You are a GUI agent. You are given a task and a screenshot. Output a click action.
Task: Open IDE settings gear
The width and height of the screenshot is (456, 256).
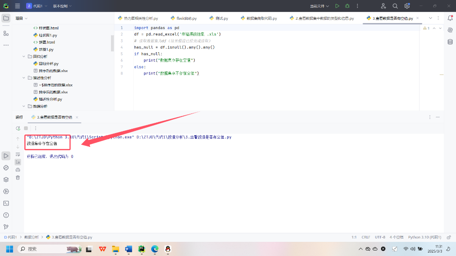[407, 6]
